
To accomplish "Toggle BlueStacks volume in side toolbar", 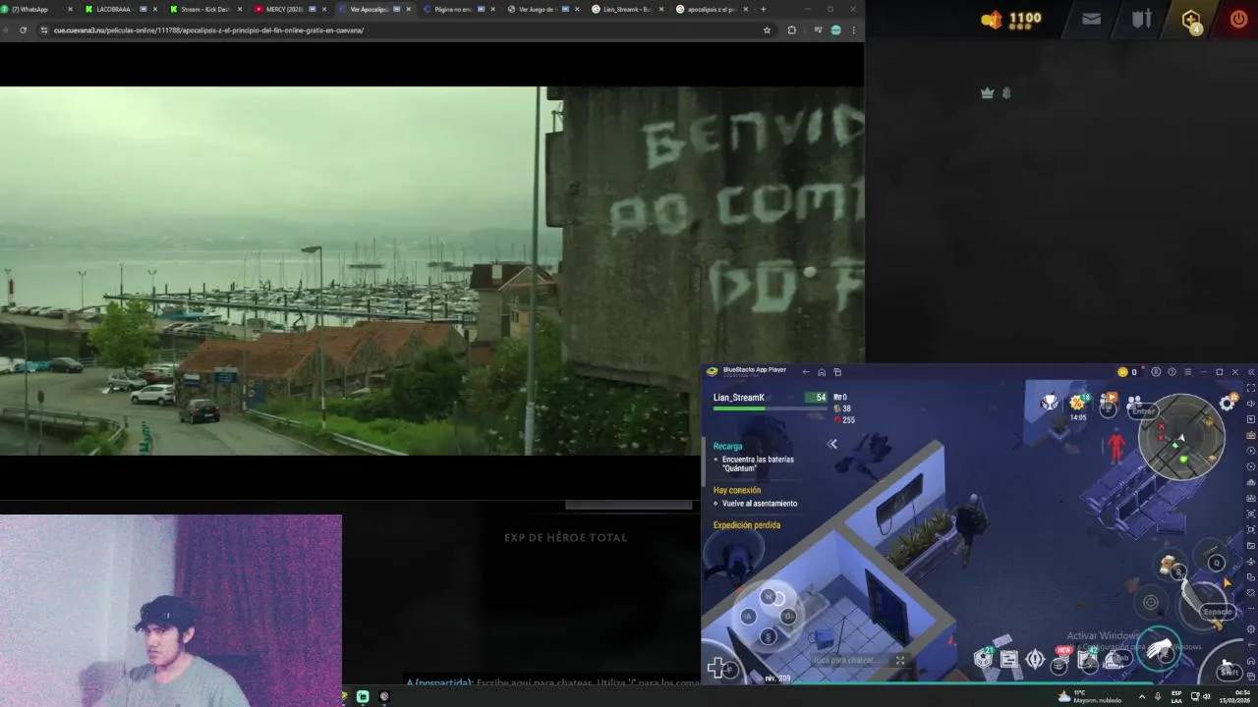I will click(x=1250, y=404).
